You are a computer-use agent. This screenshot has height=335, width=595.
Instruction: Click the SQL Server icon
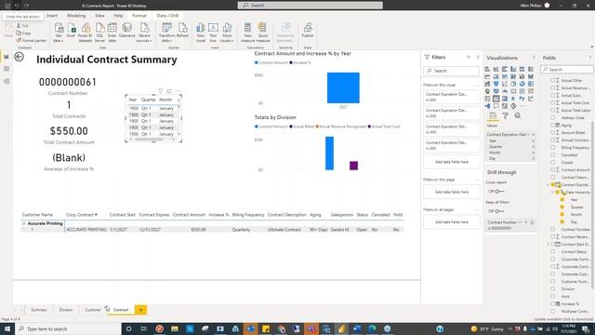(99, 28)
